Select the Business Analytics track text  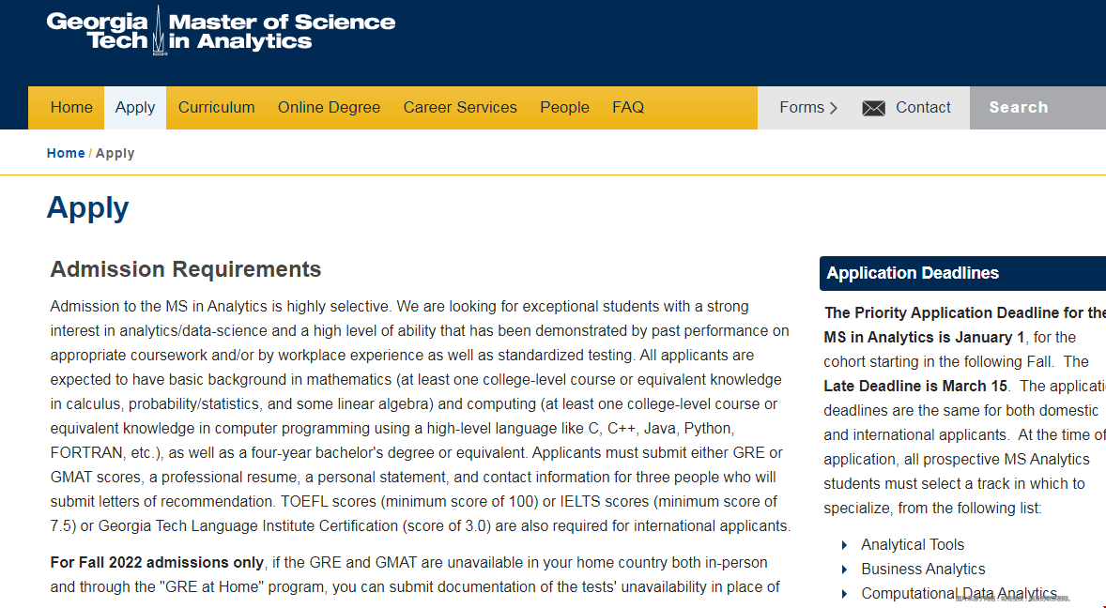click(x=923, y=570)
